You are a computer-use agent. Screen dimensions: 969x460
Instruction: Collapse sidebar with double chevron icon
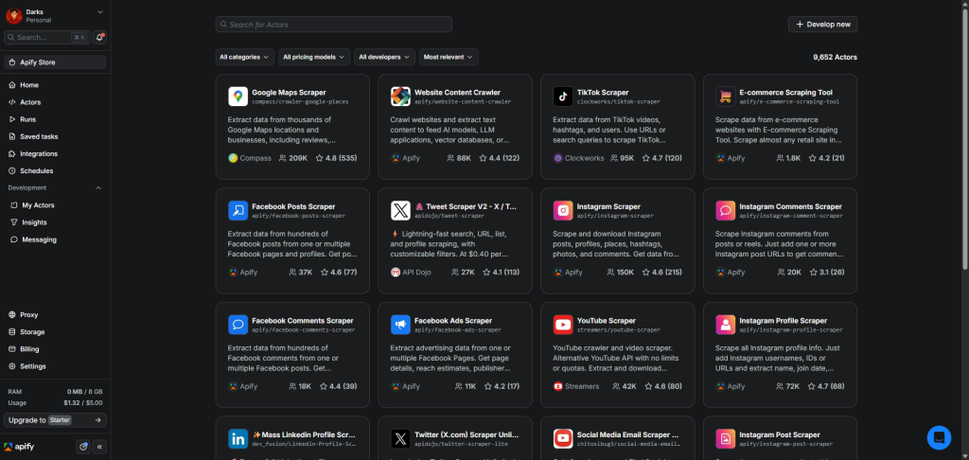tap(99, 446)
